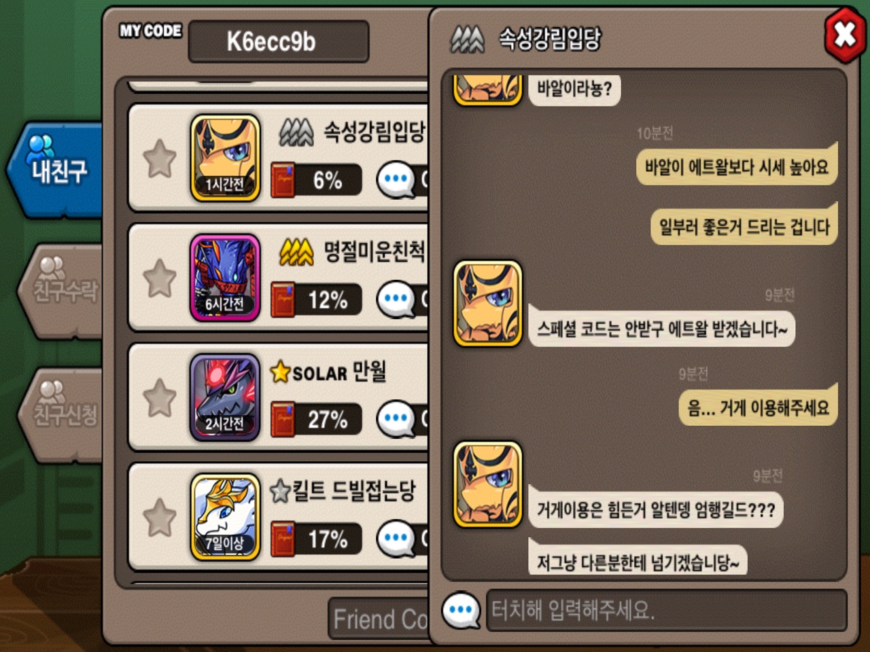Toggle favorite star for 명절미운친척 friend

coord(160,278)
